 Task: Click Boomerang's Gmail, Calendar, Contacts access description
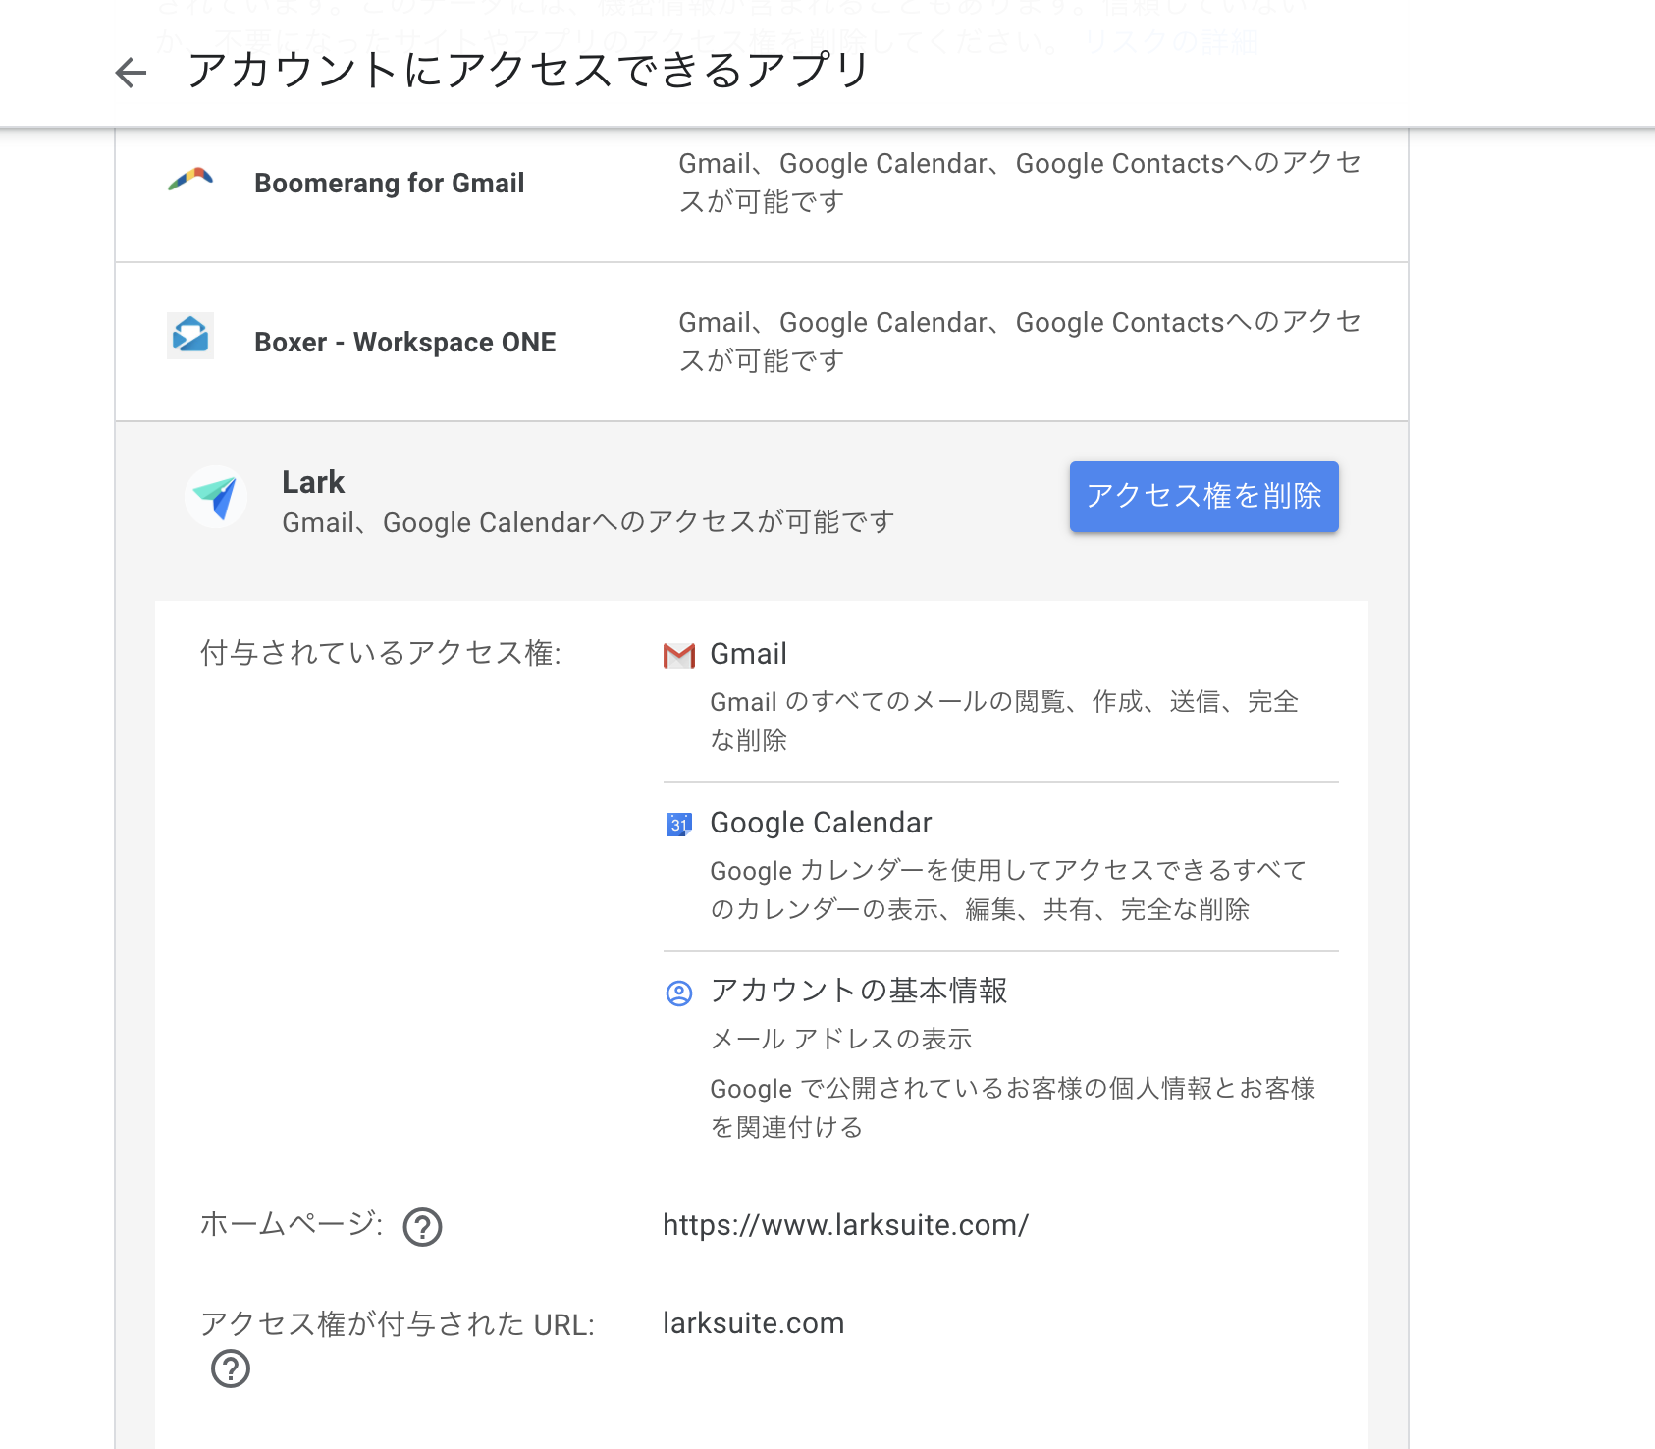coord(1019,183)
